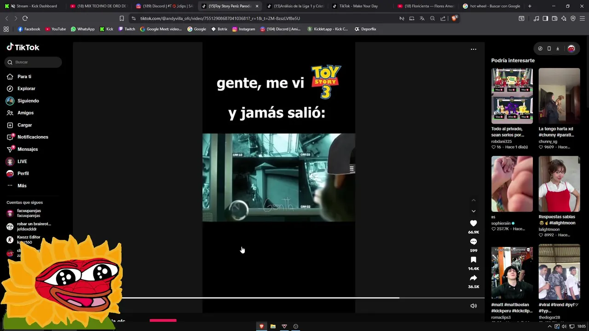Viewport: 589px width, 331px height.
Task: Mute the video with the speaker icon
Action: click(x=474, y=306)
